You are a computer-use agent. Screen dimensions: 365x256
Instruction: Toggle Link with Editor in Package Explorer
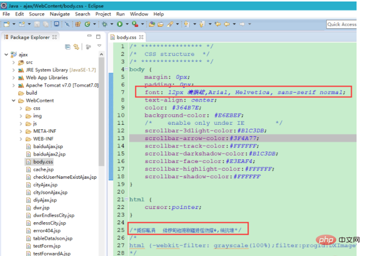76,47
